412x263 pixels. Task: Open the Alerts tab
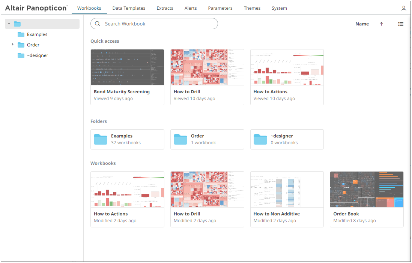point(191,8)
